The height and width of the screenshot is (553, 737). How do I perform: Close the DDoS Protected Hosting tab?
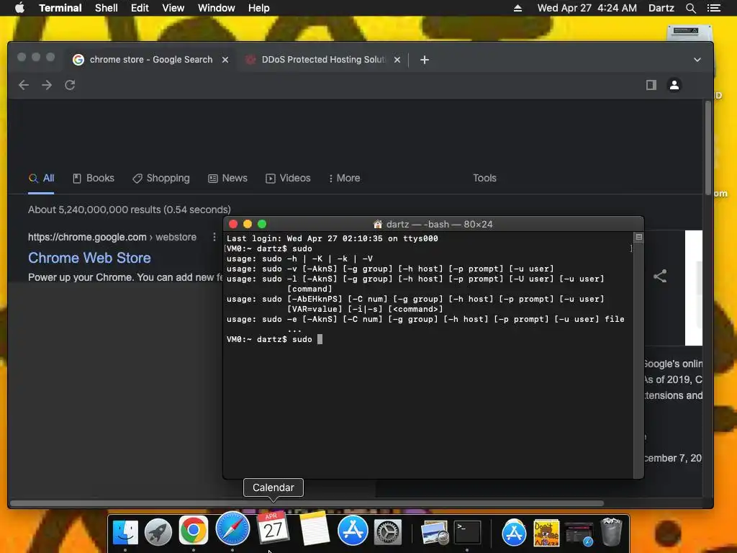[x=397, y=60]
